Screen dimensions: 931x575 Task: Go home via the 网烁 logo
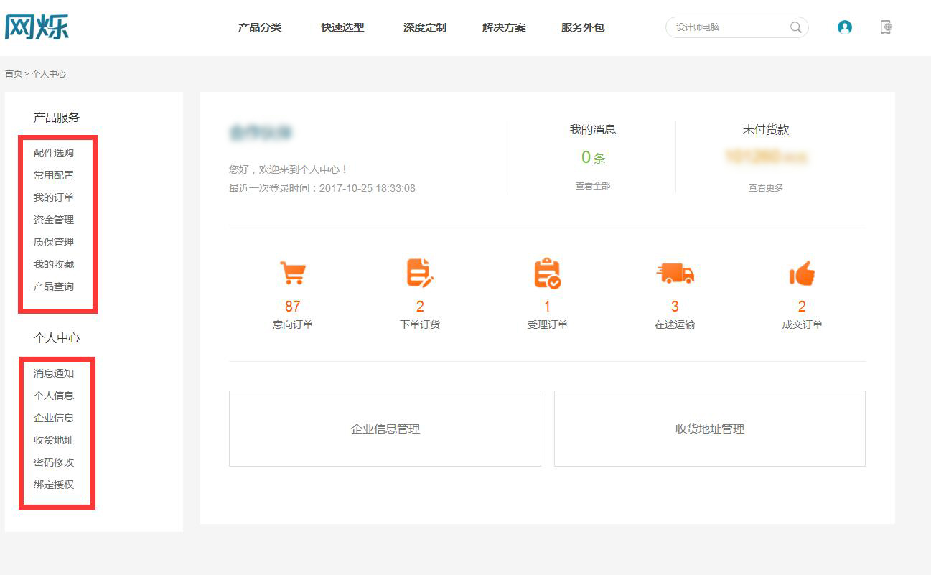pyautogui.click(x=37, y=27)
